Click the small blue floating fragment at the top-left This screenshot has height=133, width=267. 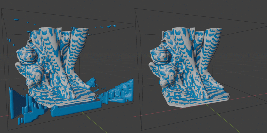(x=16, y=19)
